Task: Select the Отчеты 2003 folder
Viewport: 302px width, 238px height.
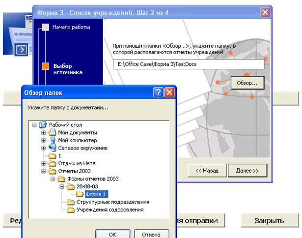Action: pos(74,171)
